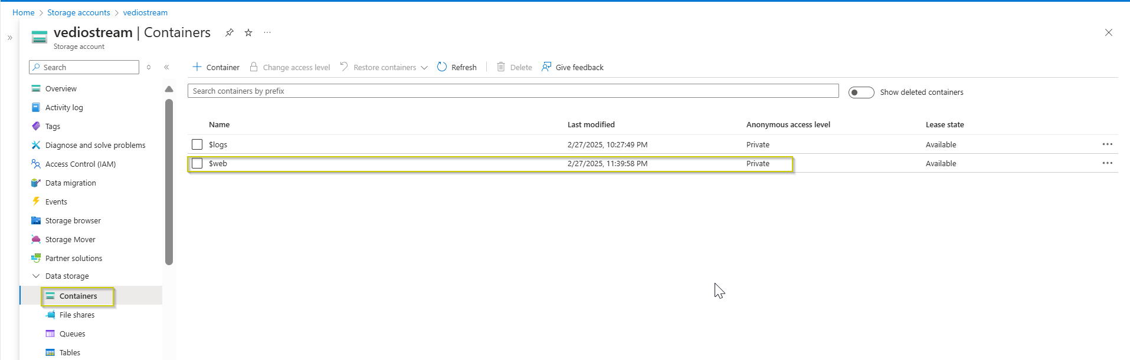
Task: Open the Data migration icon
Action: pyautogui.click(x=36, y=183)
